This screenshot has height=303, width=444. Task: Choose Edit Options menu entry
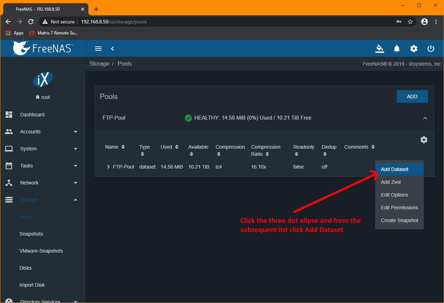tap(399, 195)
